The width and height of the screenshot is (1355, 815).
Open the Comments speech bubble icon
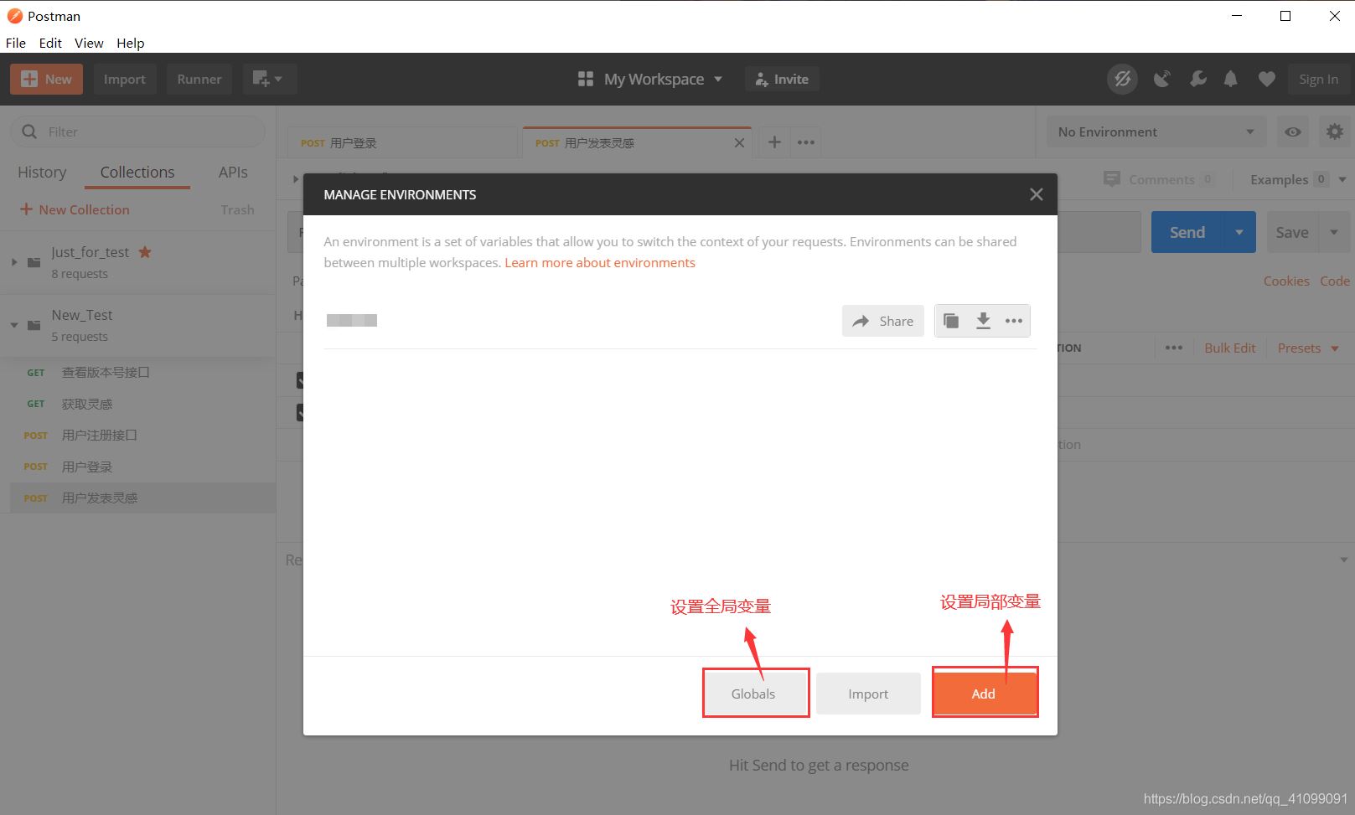1111,179
